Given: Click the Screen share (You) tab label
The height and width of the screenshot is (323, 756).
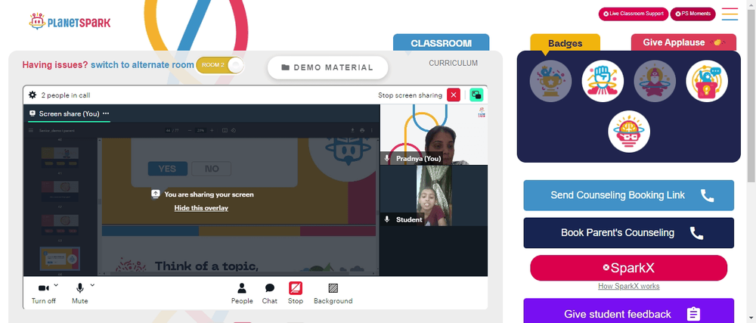Looking at the screenshot, I should [69, 113].
